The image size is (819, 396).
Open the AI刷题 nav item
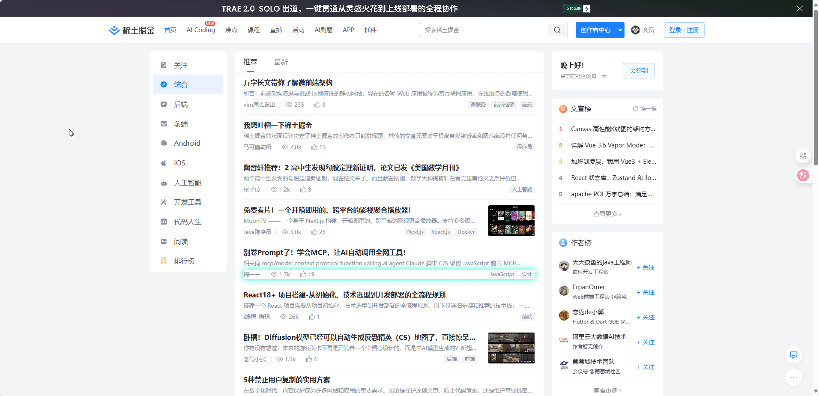point(323,30)
